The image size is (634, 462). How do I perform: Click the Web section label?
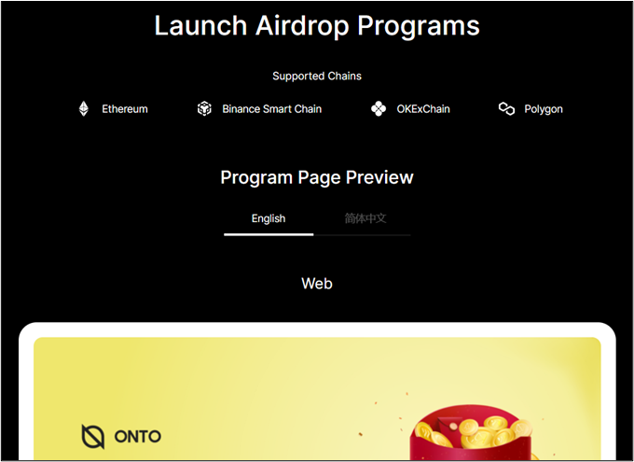click(x=317, y=283)
